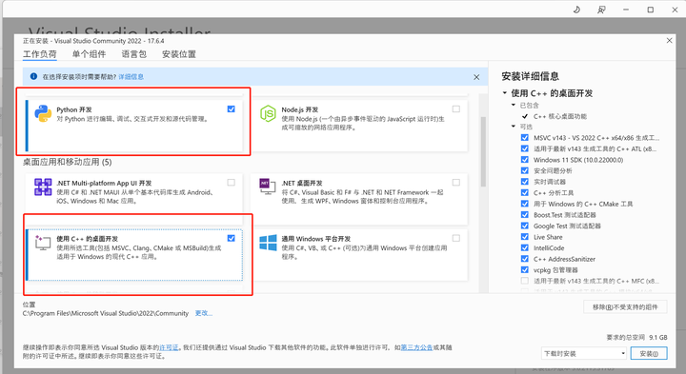
Task: Click the C++ desktop development icon
Action: pyautogui.click(x=43, y=243)
